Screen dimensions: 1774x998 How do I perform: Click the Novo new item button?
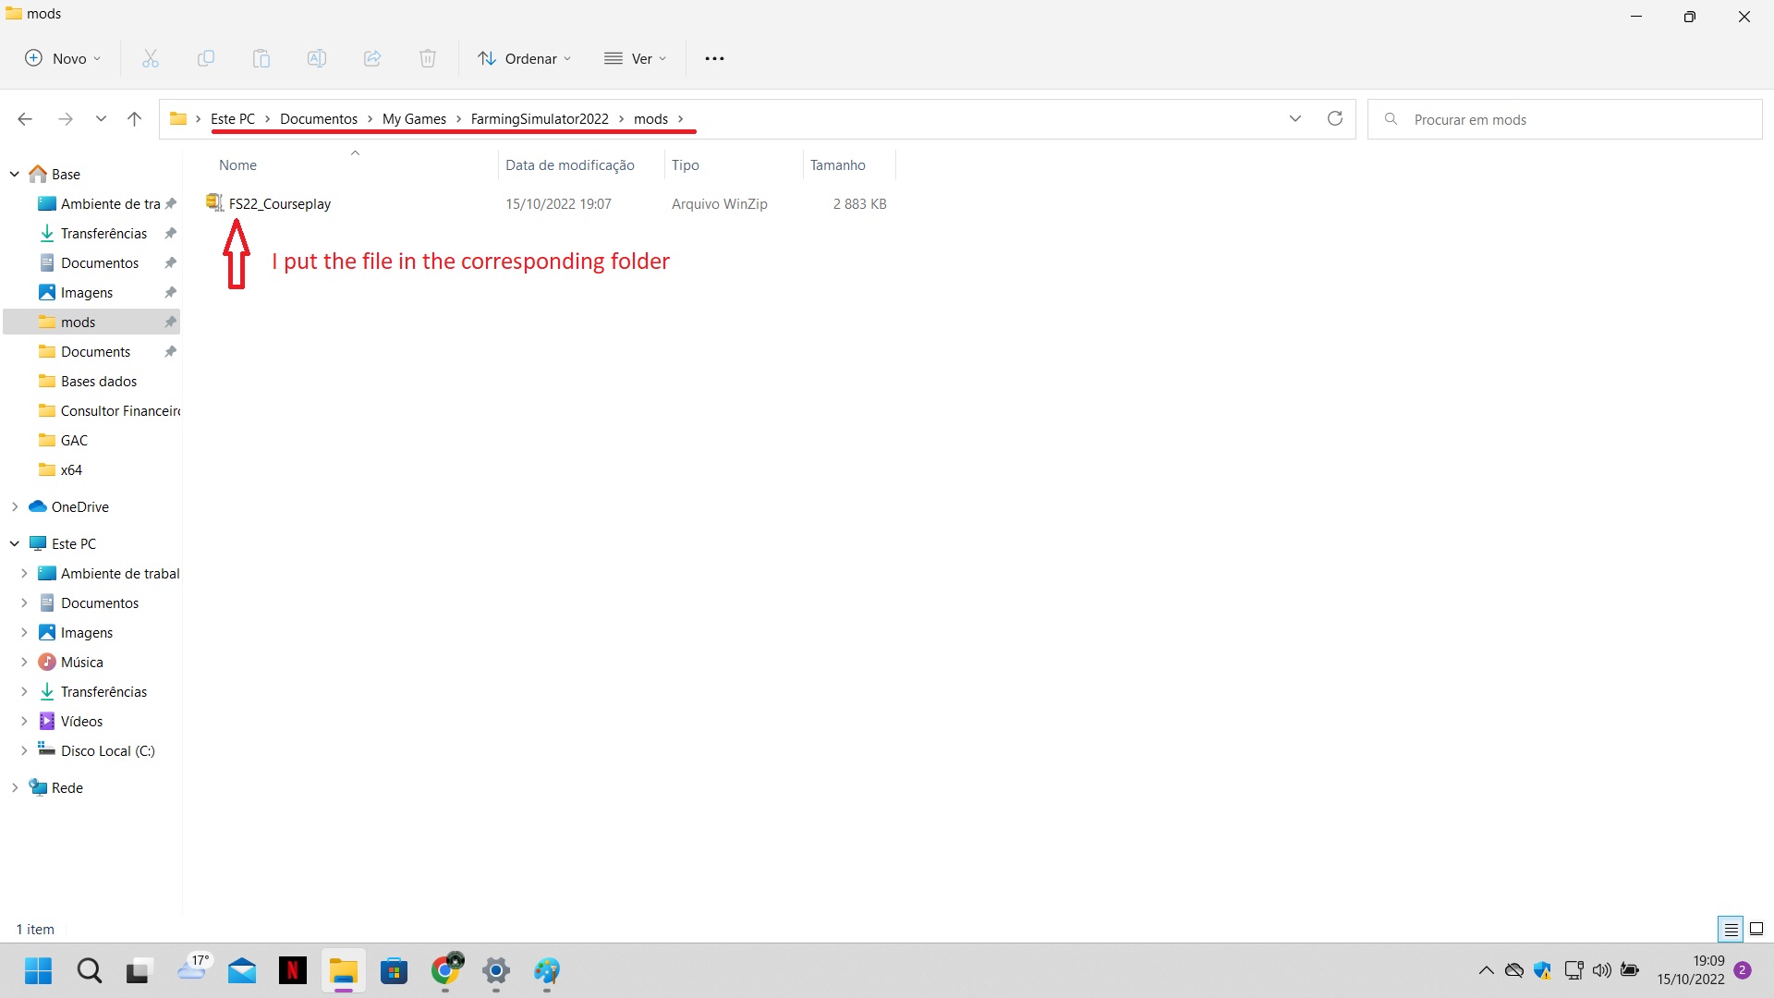click(x=63, y=58)
